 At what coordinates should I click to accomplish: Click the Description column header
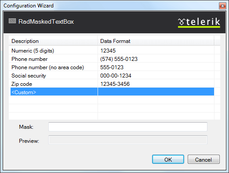coord(53,41)
